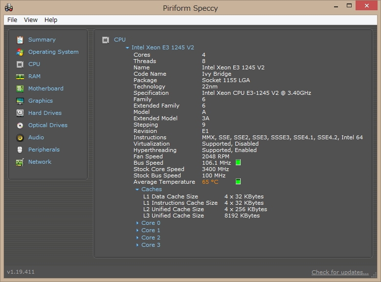Click the Motherboard icon in sidebar

click(x=20, y=88)
